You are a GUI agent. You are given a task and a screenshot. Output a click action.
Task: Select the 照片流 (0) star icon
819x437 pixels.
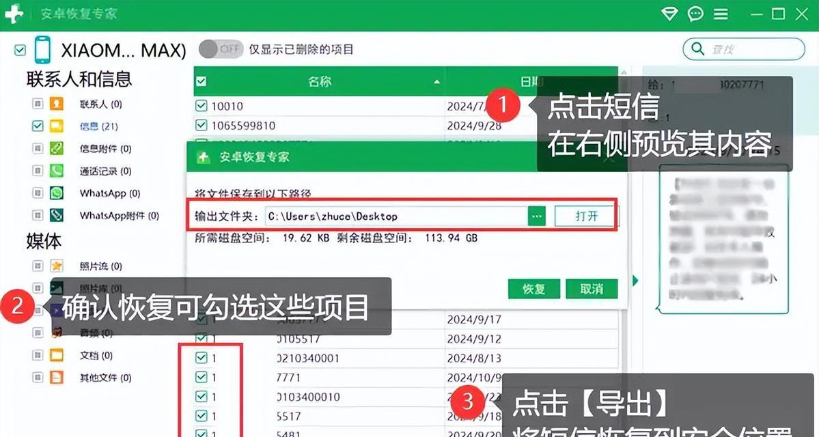57,266
